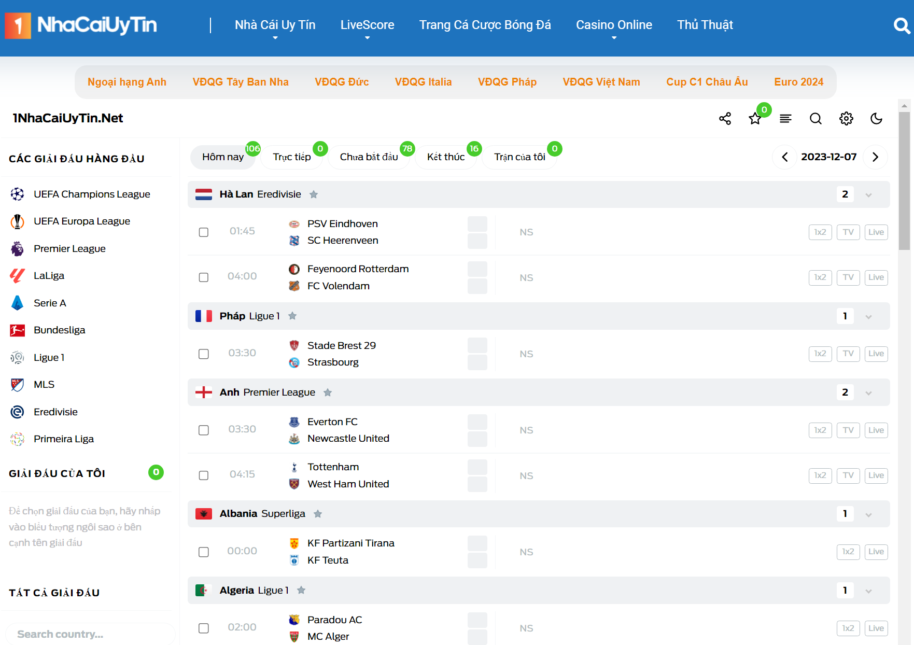Check the PSV Eindhoven match checkbox
Image resolution: width=914 pixels, height=645 pixels.
point(204,232)
